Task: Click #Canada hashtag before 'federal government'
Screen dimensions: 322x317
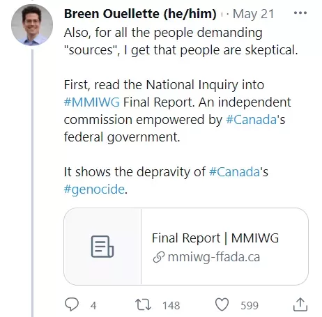Action: pyautogui.click(x=251, y=120)
